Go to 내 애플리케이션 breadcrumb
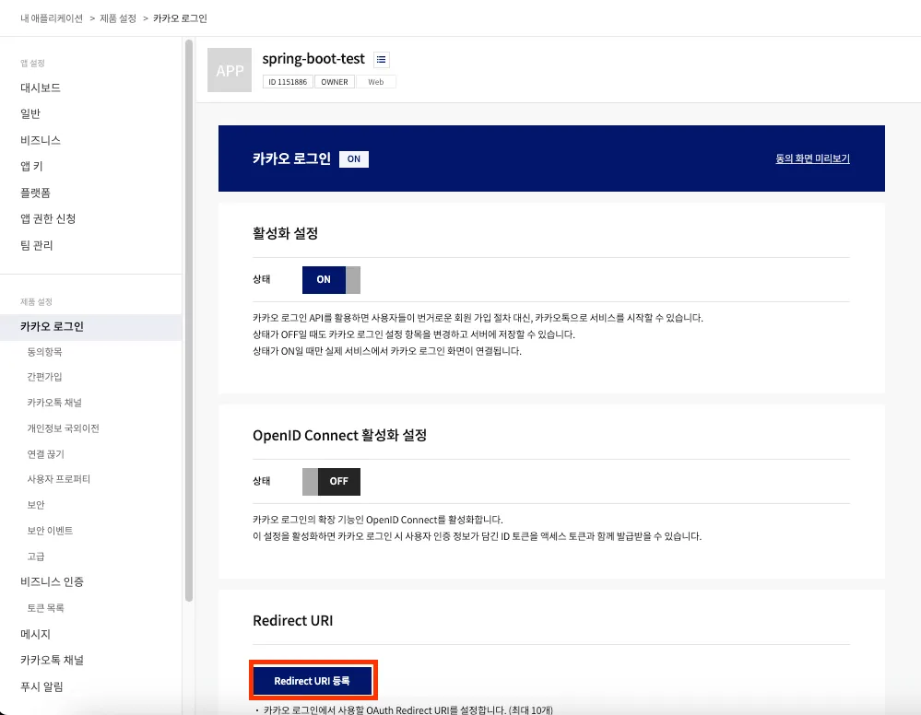Screen dimensions: 921x715 tap(52, 18)
